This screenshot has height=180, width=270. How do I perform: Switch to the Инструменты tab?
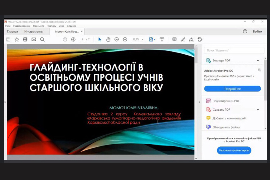[x=34, y=31]
